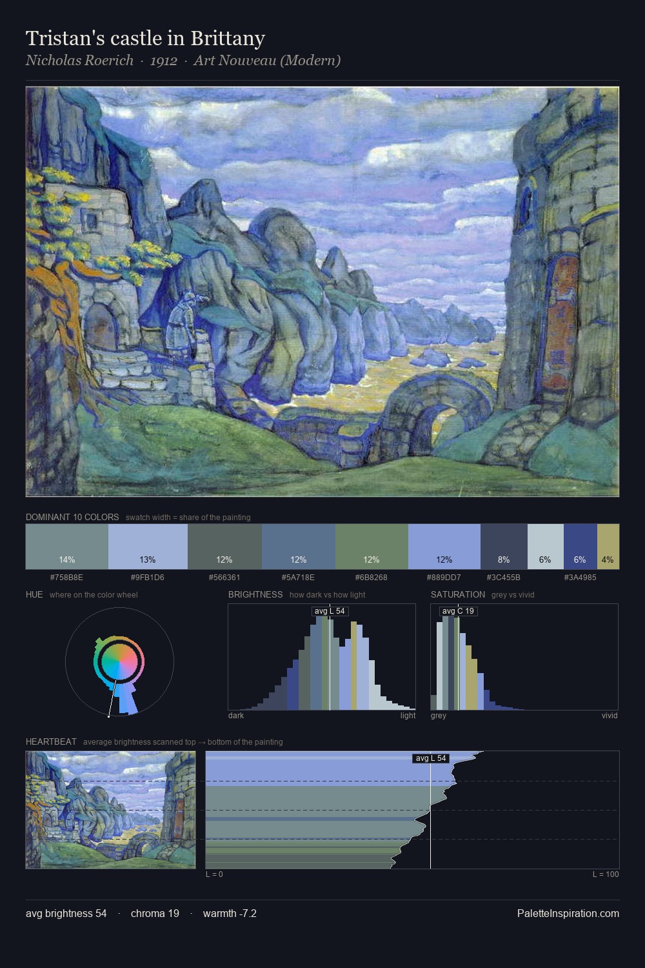Click the warmth -7.2 footer stat
The image size is (645, 968).
pos(230,913)
